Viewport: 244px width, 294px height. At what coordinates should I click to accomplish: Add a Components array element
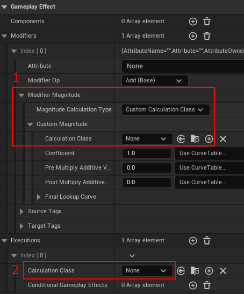[x=193, y=22]
